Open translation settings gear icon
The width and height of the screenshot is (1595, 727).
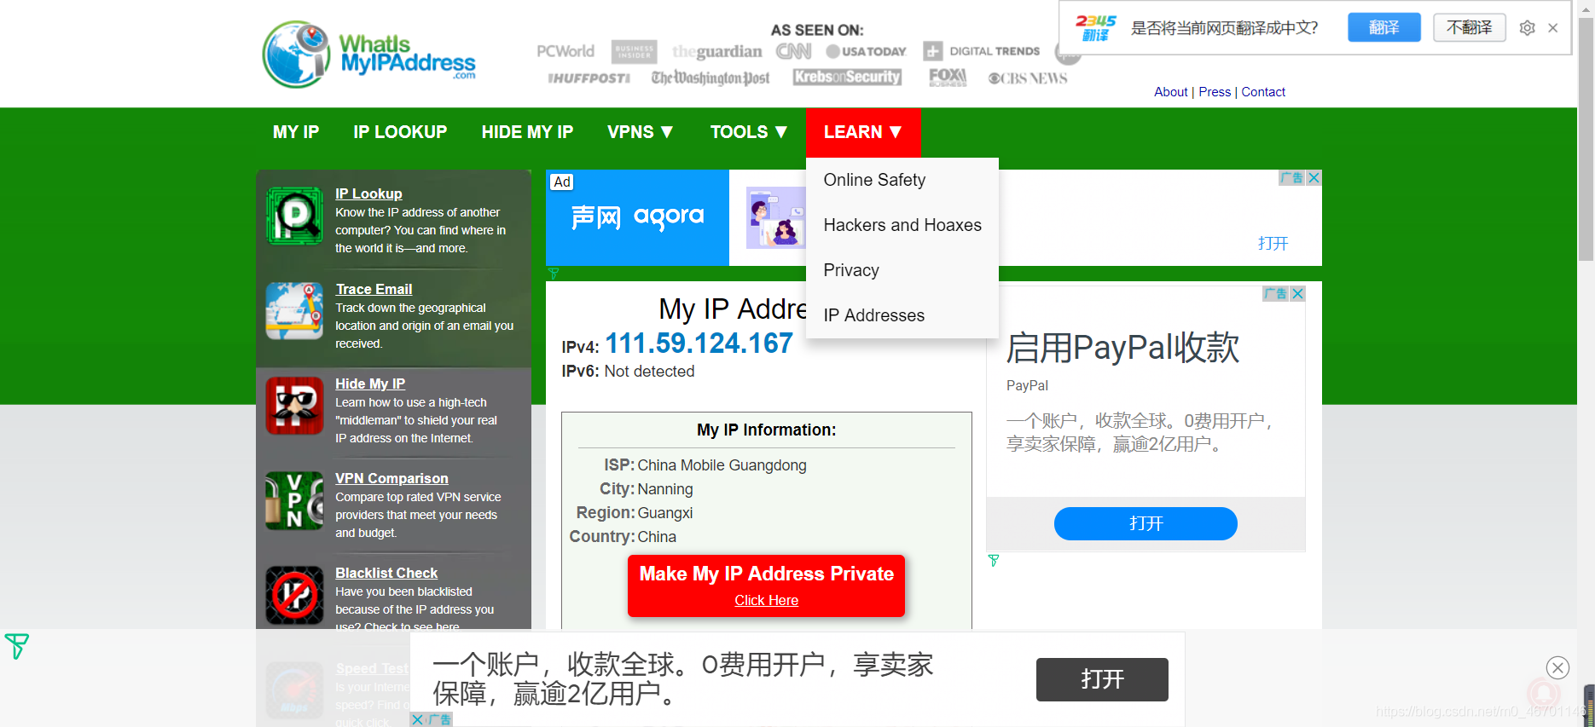click(x=1527, y=28)
